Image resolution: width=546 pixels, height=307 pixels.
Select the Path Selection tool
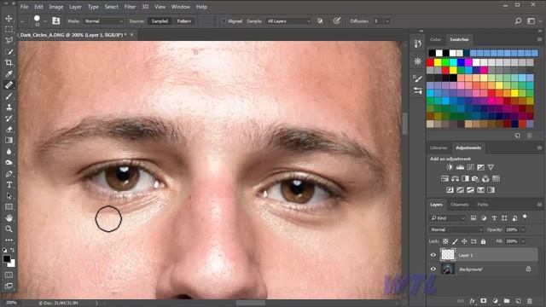(9, 196)
